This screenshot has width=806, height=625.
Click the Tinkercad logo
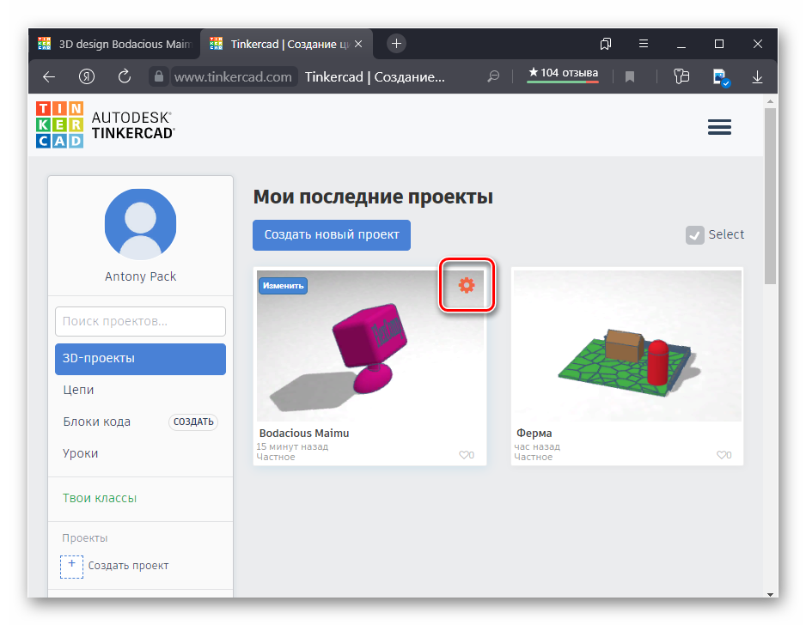tap(60, 125)
